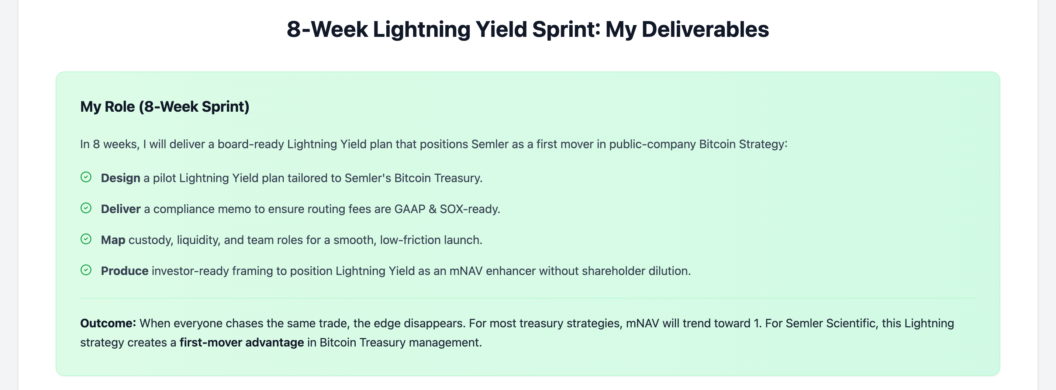Click the My Role (8-Week Sprint) heading

(165, 107)
